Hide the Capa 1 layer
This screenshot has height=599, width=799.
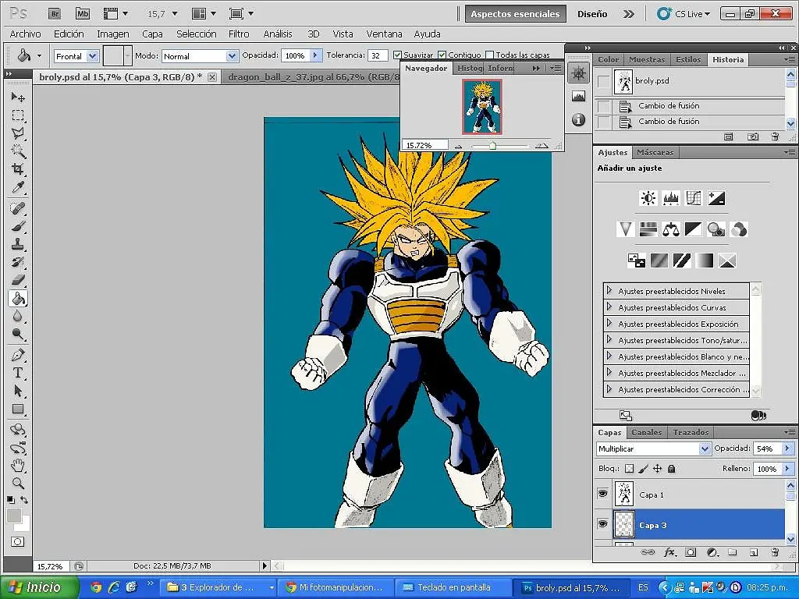tap(603, 494)
